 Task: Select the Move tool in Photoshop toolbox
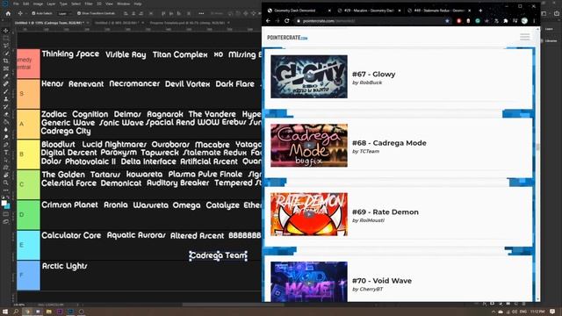[6, 31]
